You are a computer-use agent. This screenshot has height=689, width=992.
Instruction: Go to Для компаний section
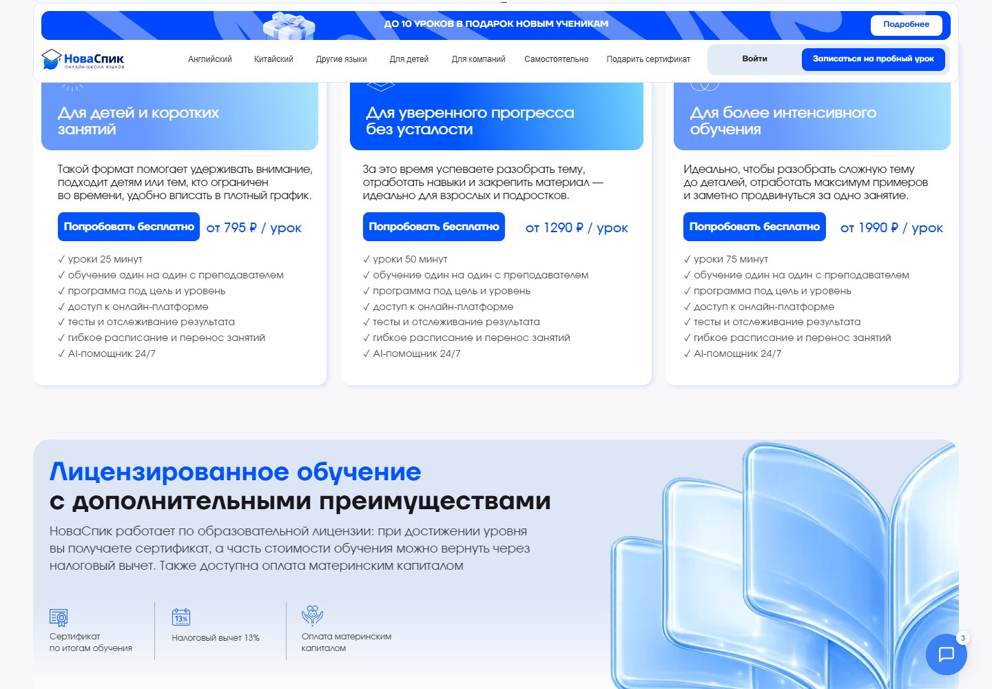pyautogui.click(x=478, y=59)
